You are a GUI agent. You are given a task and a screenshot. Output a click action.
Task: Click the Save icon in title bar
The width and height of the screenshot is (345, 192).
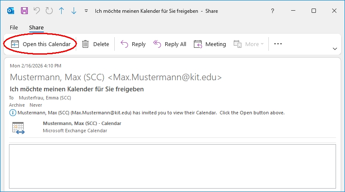coord(24,11)
